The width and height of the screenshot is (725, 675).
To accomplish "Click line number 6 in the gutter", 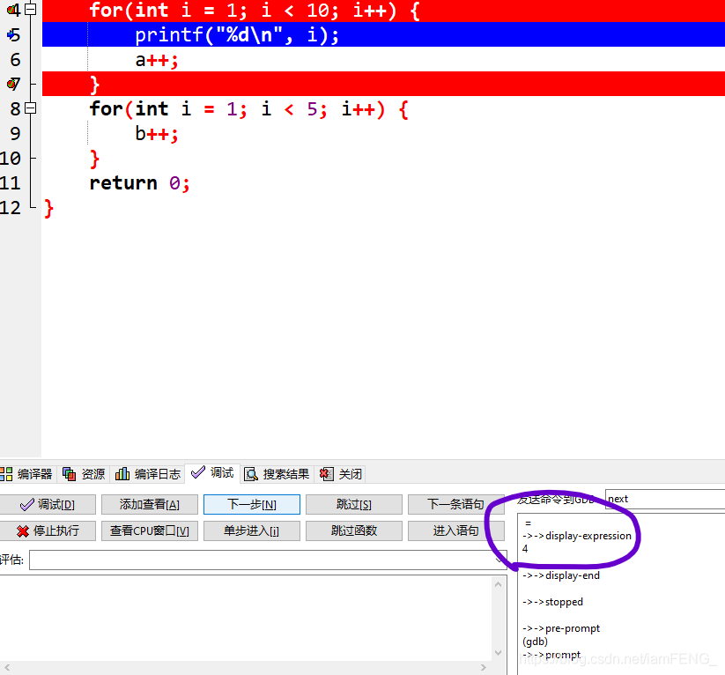I will coord(15,60).
